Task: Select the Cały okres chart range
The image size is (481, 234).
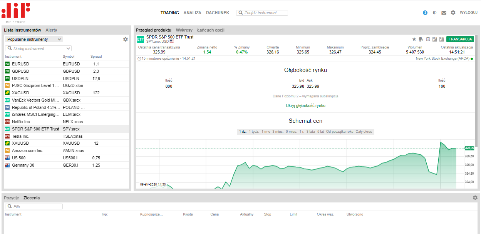Action: tap(364, 132)
